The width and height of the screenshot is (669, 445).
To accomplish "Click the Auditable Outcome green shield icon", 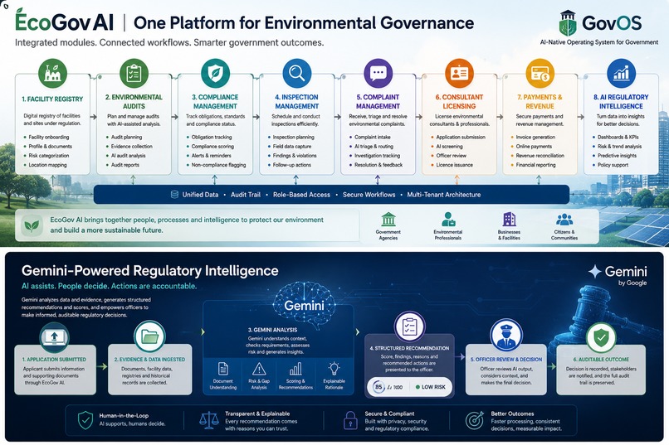I will (601, 338).
